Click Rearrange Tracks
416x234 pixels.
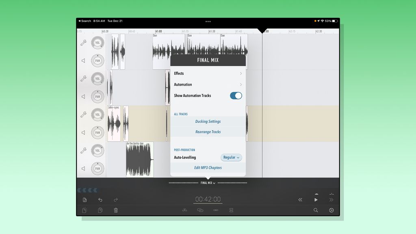208,132
